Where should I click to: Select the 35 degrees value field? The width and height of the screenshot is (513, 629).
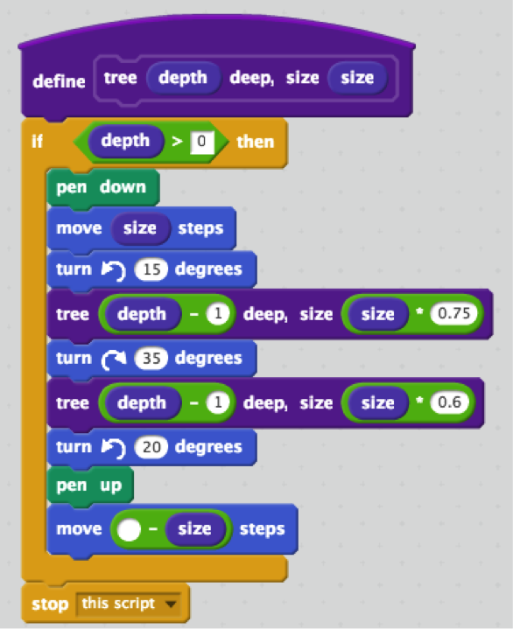click(151, 358)
